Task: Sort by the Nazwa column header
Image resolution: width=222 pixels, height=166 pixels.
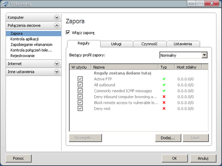Action: pyautogui.click(x=125, y=67)
